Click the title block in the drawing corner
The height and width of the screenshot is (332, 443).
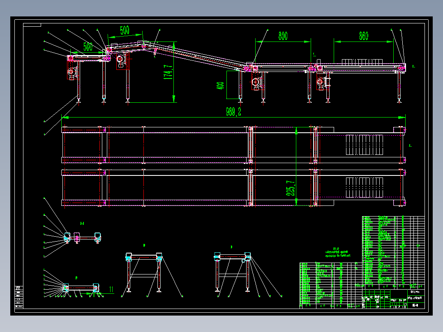click(x=393, y=299)
